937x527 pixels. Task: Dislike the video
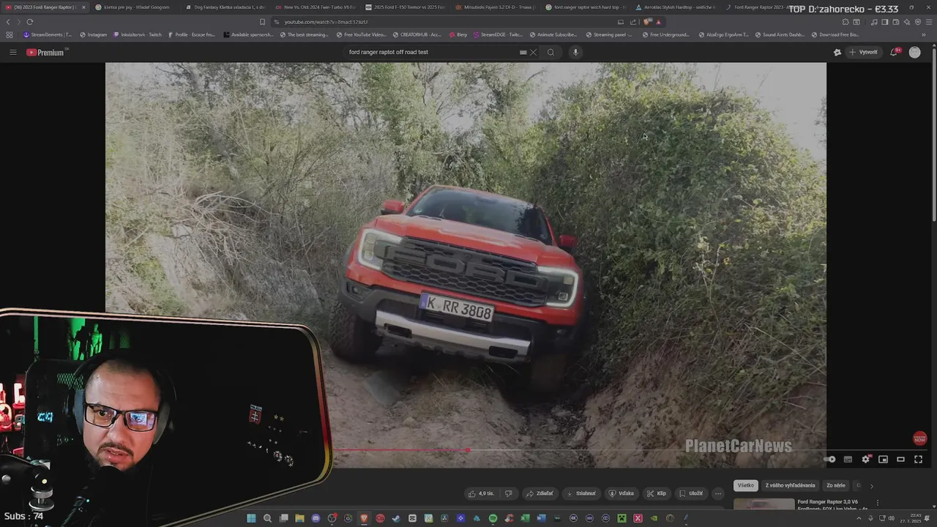509,493
